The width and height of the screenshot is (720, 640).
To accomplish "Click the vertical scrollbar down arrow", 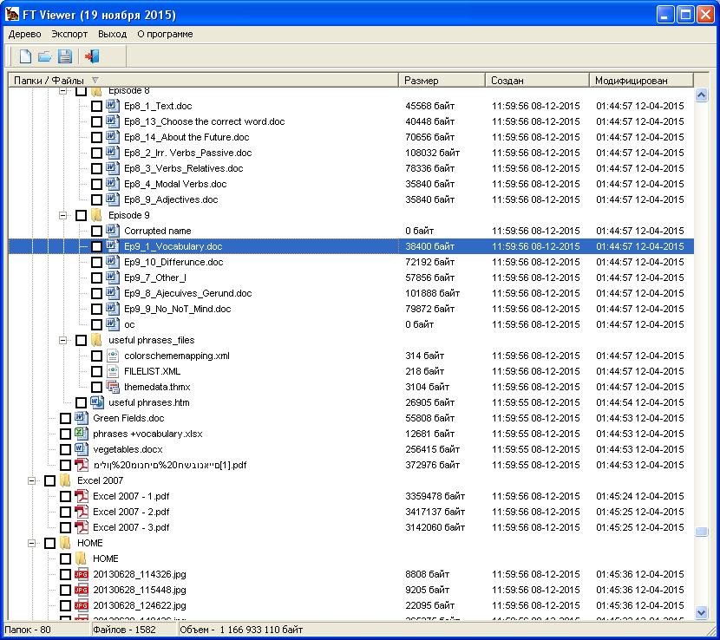I will [701, 612].
